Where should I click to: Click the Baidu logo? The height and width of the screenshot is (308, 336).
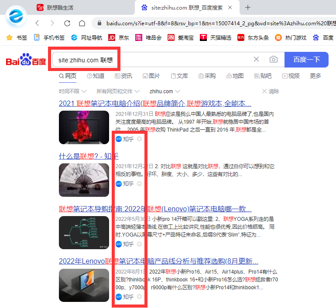(26, 59)
